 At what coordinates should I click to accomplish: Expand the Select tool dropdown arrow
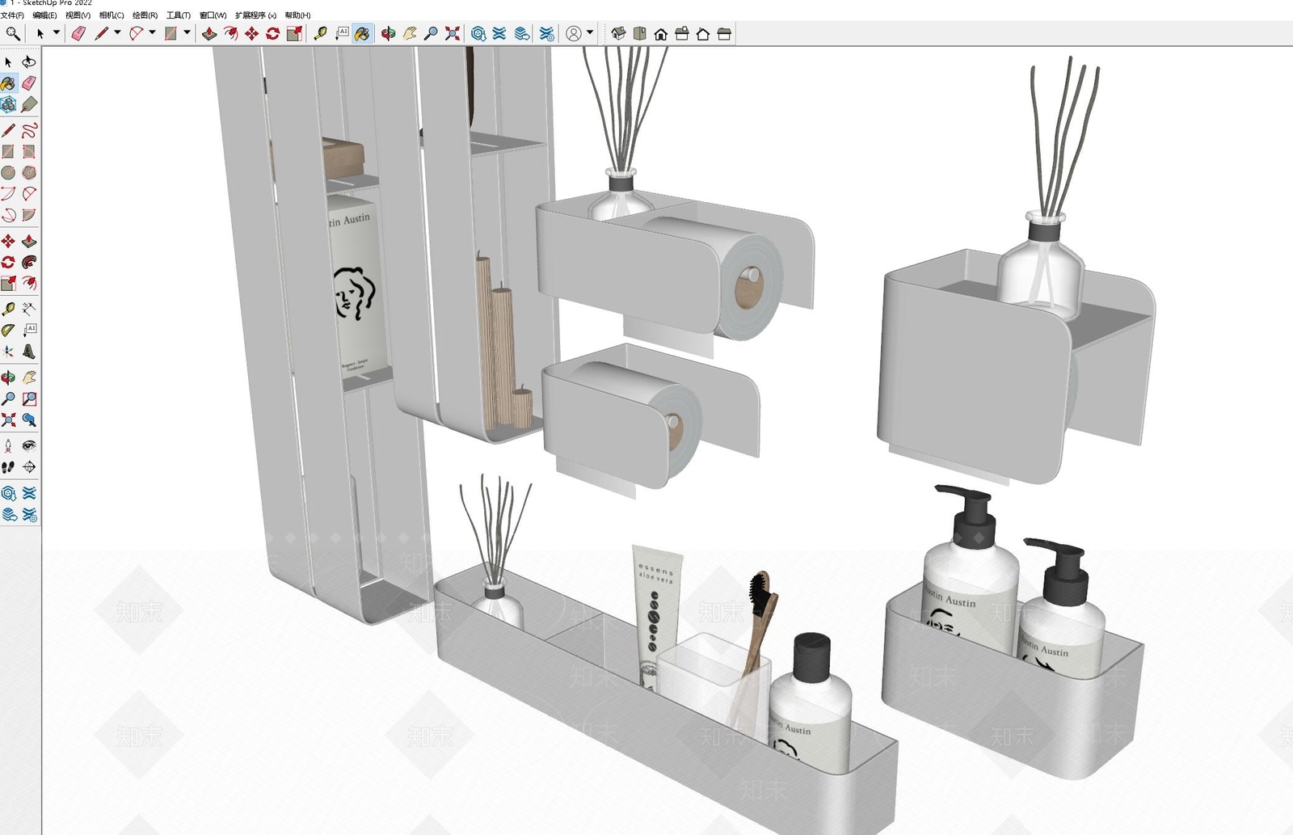(x=57, y=33)
